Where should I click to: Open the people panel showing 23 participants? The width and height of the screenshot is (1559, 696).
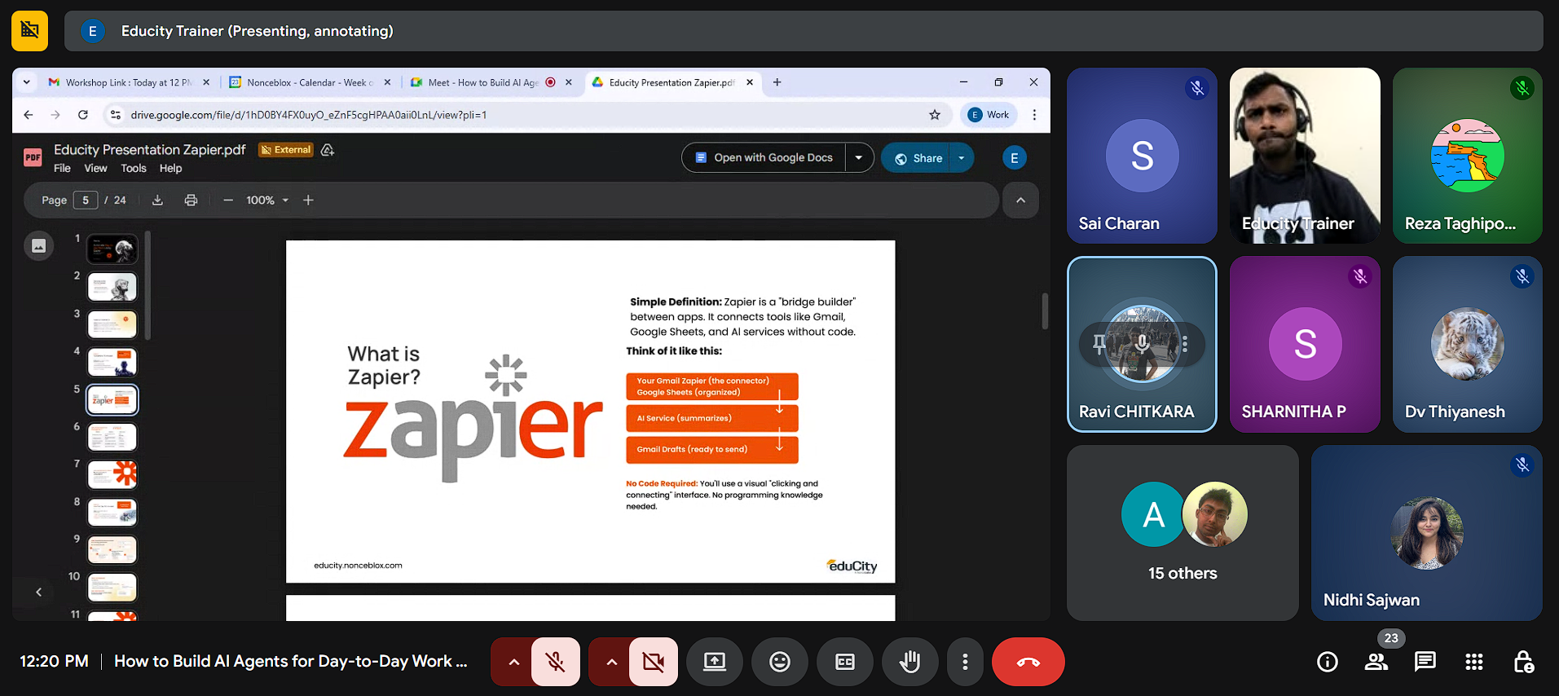(1376, 662)
